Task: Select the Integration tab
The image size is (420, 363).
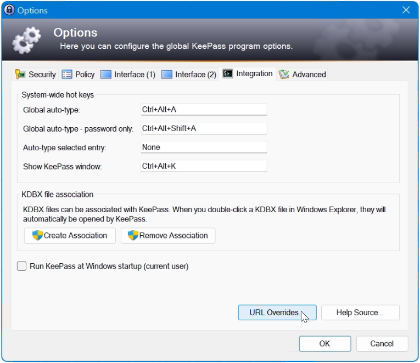Action: tap(248, 73)
